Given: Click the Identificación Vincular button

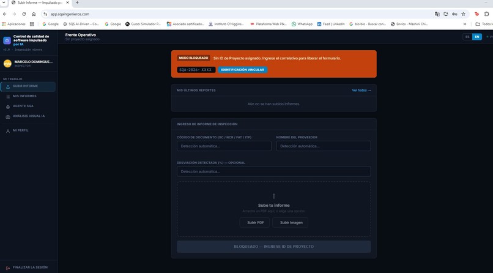Looking at the screenshot, I should coord(242,70).
